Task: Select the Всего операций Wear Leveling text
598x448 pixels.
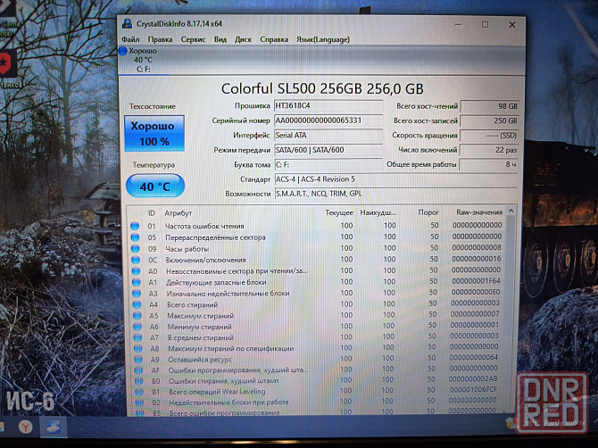Action: tap(217, 391)
